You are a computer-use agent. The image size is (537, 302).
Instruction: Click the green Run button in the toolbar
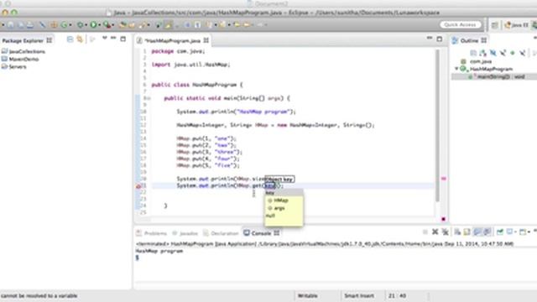click(93, 25)
